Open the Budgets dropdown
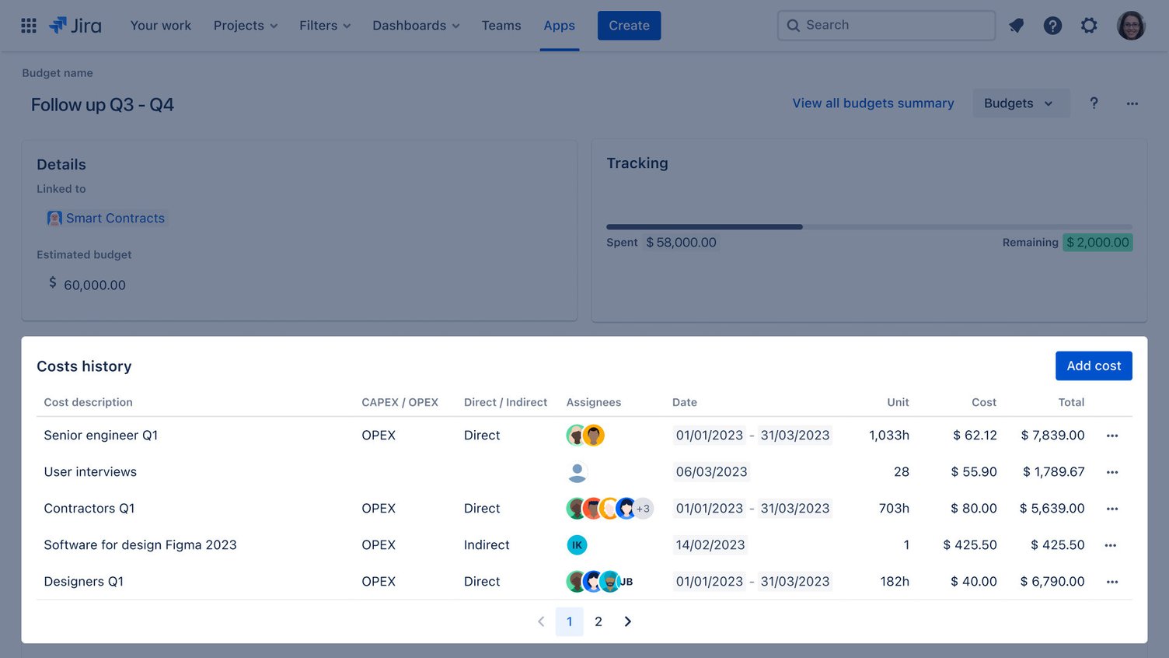1169x658 pixels. point(1021,103)
